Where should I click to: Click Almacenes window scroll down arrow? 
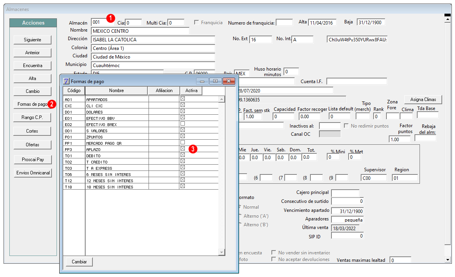448,260
